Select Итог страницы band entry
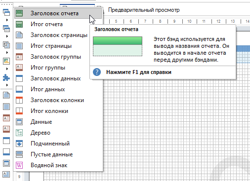Screen dimensions: 250x181 pos(58,46)
